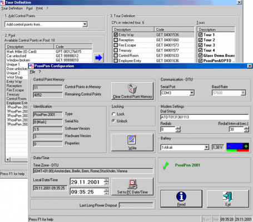Toggle the Control Room checkbox in tour
Image resolution: width=253 pixels, height=222 pixels.
pyautogui.click(x=116, y=56)
